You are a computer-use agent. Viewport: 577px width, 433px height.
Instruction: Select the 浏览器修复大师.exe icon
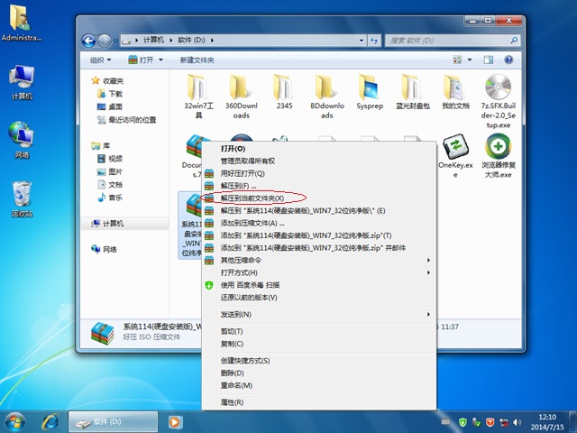coord(498,147)
